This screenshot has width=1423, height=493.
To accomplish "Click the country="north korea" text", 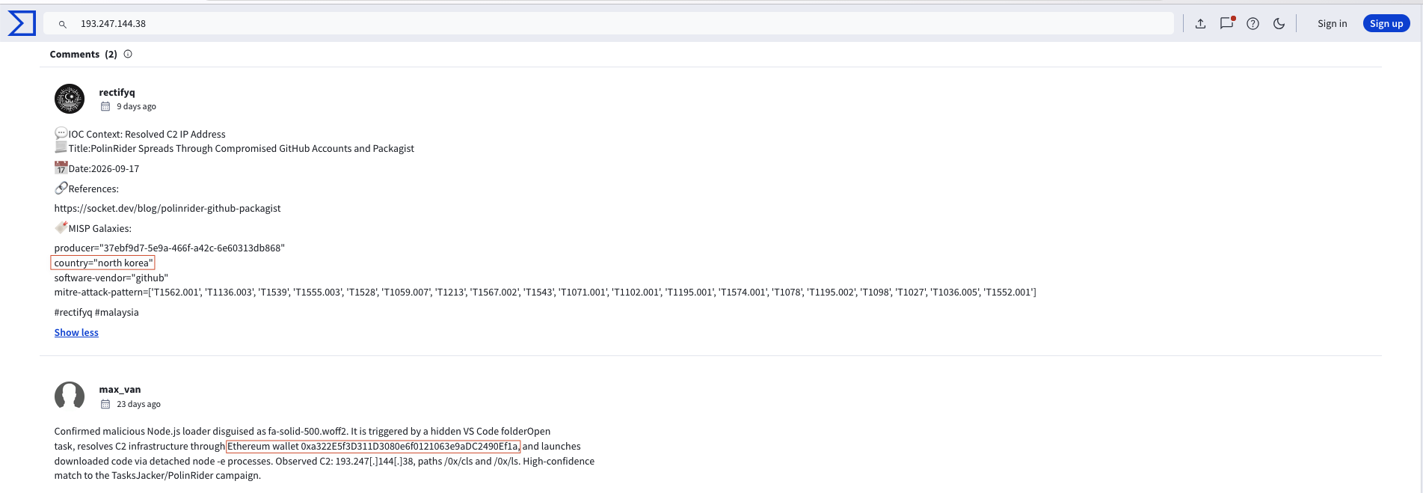I will click(103, 263).
